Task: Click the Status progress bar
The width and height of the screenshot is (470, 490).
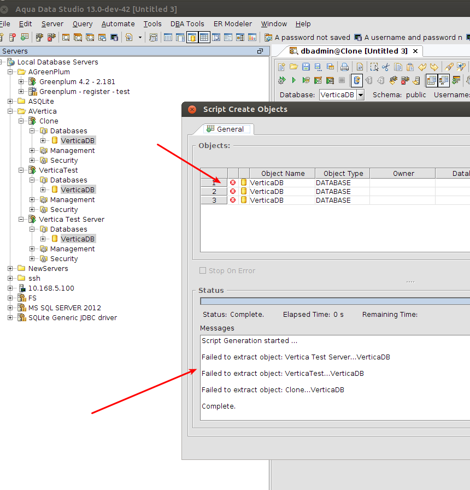Action: point(335,301)
